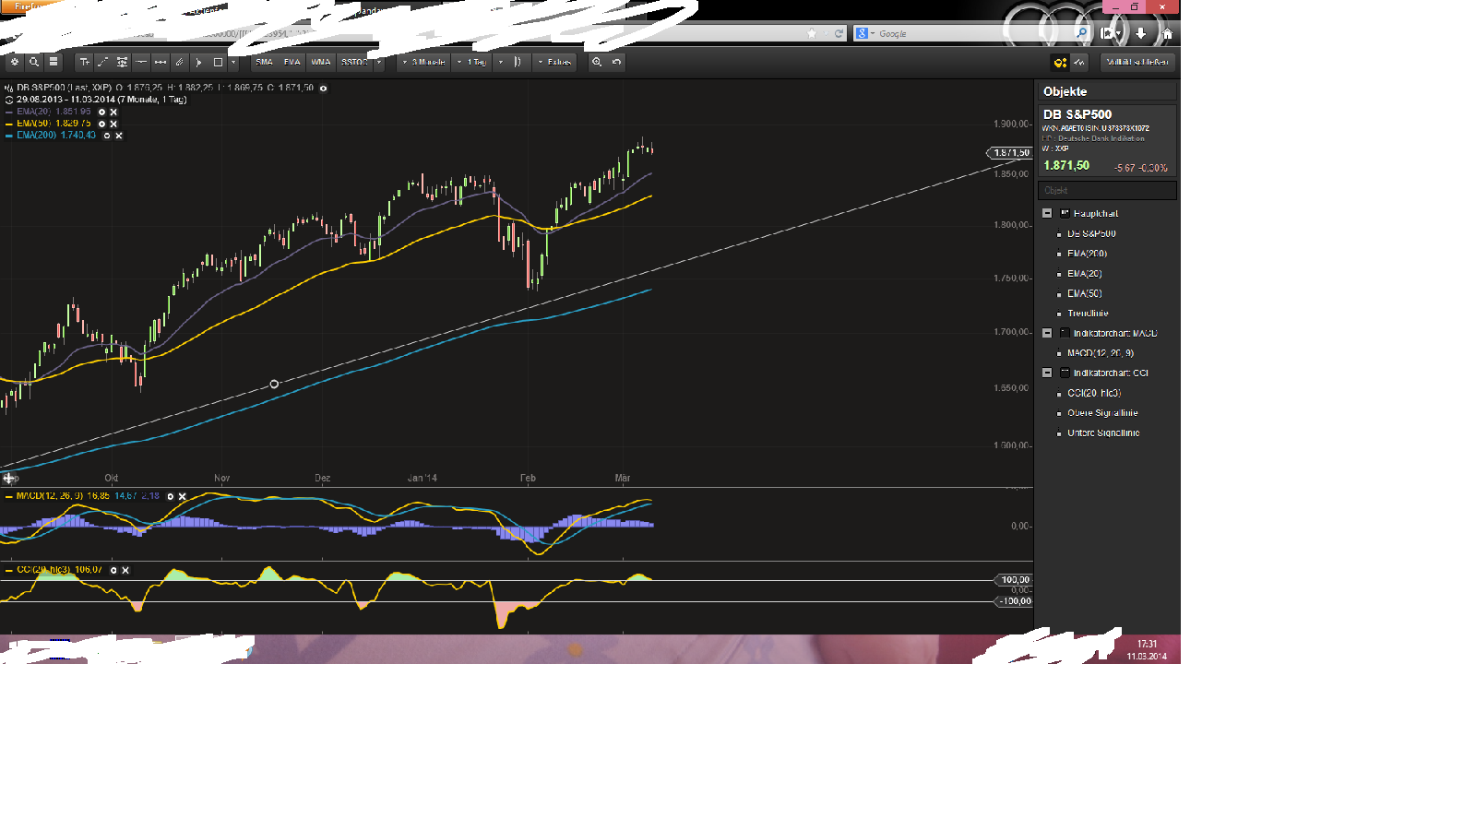Remove the EMA(50) indicator

pyautogui.click(x=113, y=124)
